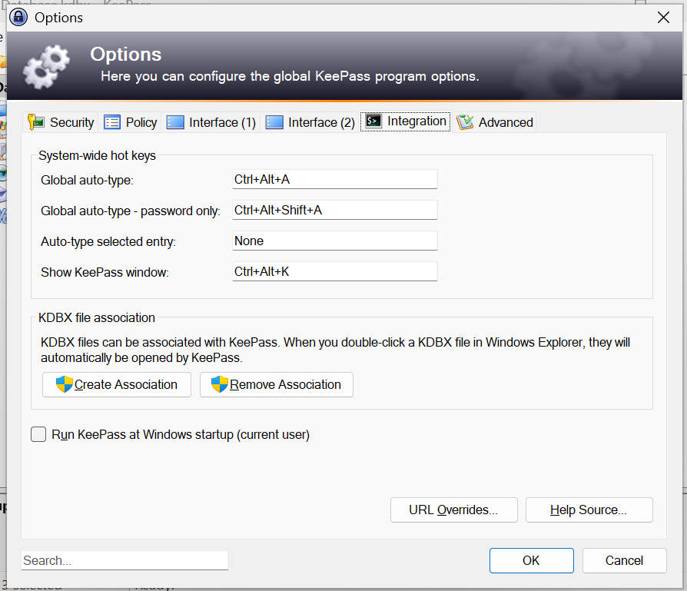Click the KDBX files description text
The height and width of the screenshot is (591, 687).
pos(335,350)
